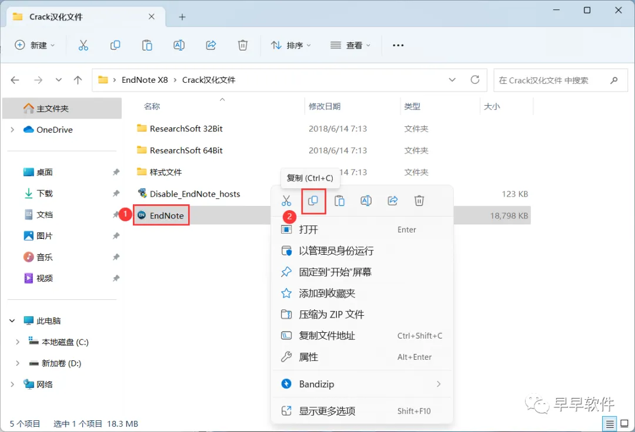The width and height of the screenshot is (635, 432).
Task: Go back with the left arrow button
Action: (x=15, y=80)
